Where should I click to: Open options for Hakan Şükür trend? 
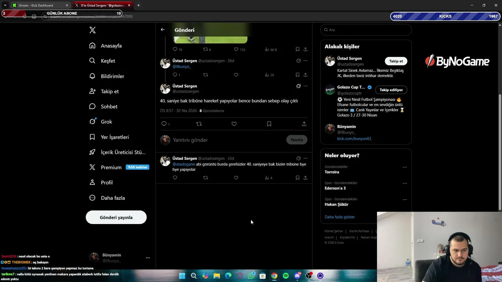(405, 199)
